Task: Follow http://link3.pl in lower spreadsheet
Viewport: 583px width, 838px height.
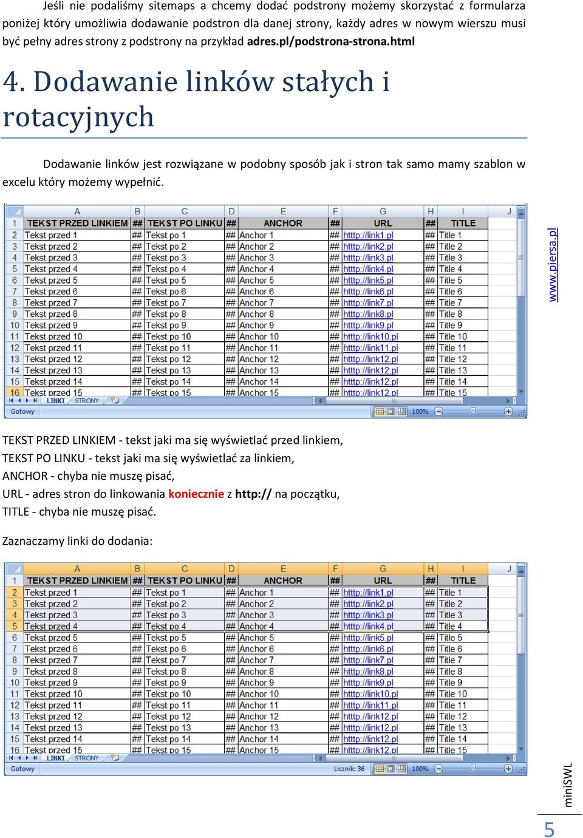Action: click(368, 615)
